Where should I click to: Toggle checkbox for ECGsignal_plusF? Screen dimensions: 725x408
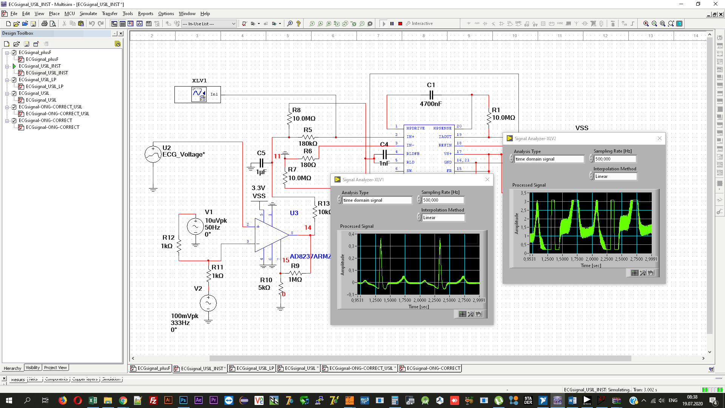14,53
